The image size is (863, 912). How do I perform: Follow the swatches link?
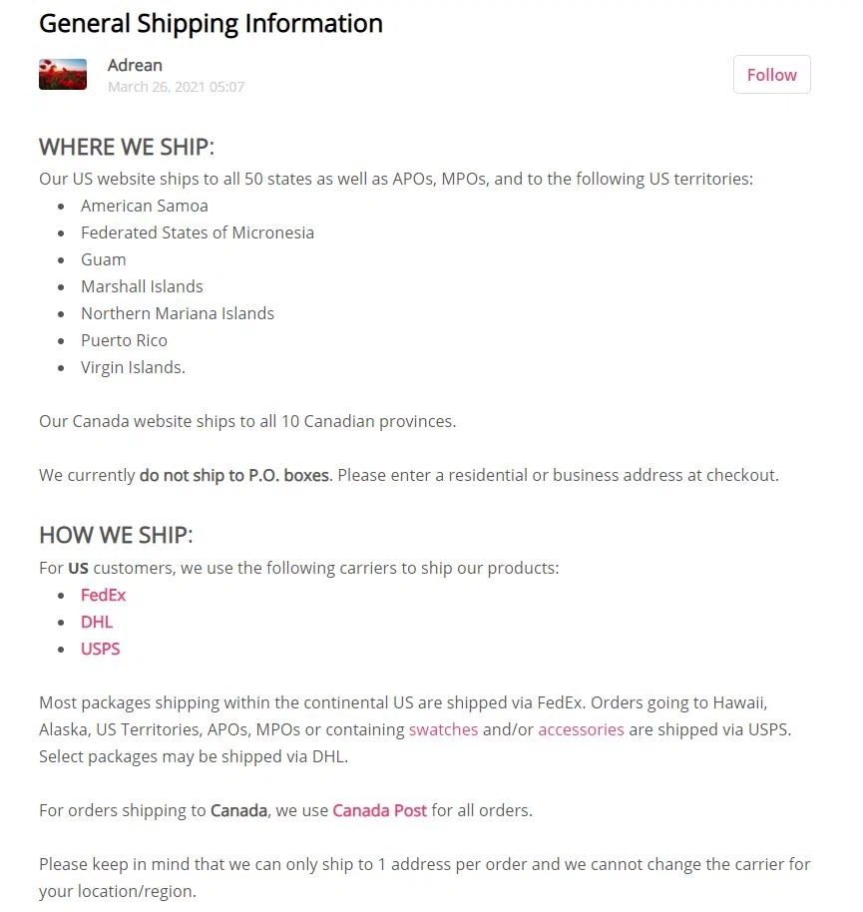pos(443,729)
